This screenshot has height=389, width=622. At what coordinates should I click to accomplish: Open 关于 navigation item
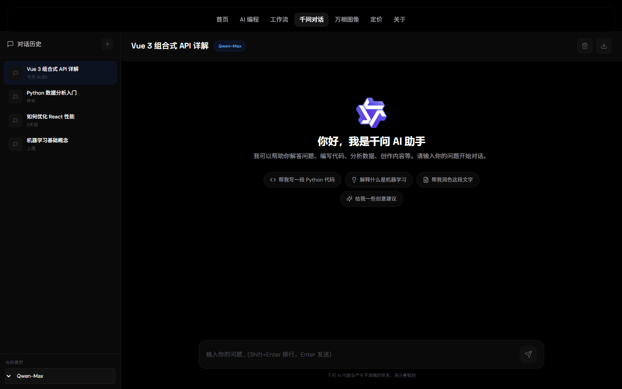coord(400,19)
